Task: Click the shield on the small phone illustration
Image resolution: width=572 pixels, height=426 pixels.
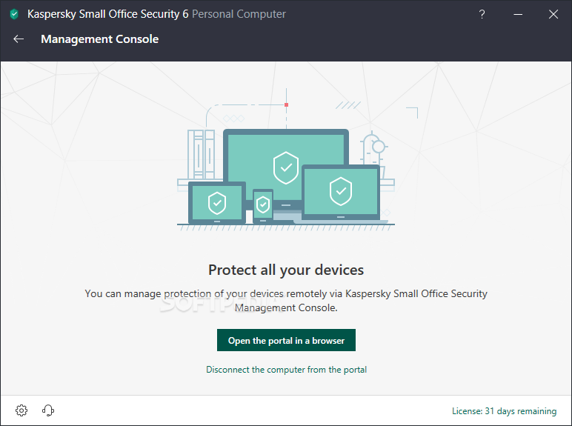Action: click(263, 204)
